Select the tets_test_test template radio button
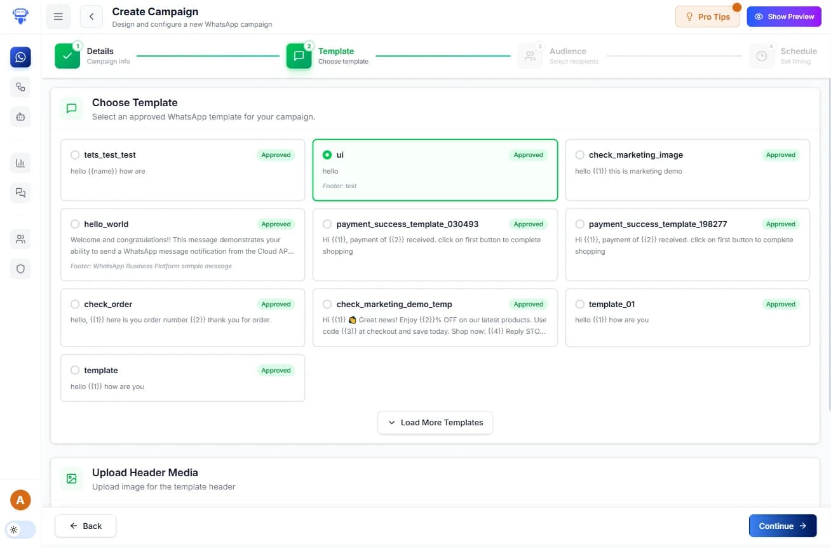The height and width of the screenshot is (548, 831). (75, 155)
